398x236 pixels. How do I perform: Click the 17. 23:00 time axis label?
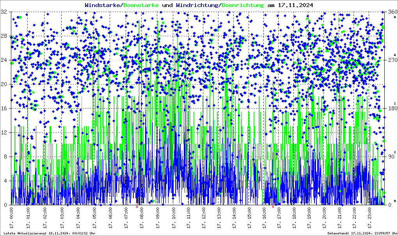[369, 218]
